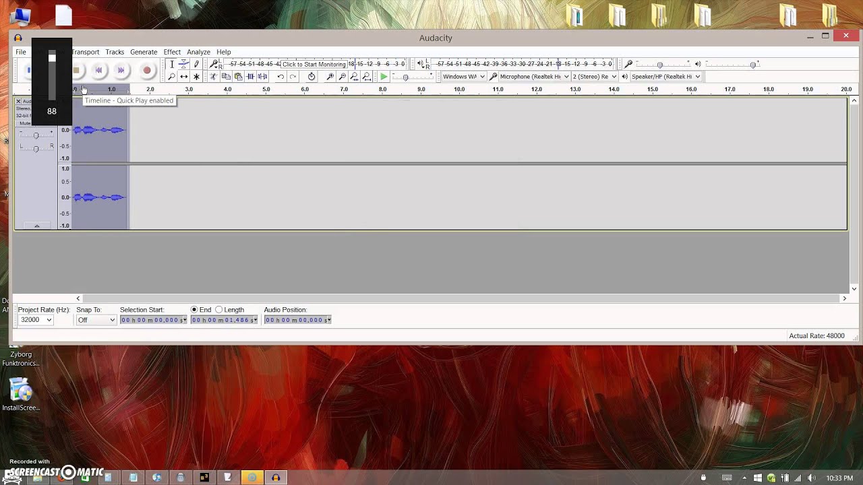Open the Snap To Off dropdown

click(x=96, y=320)
